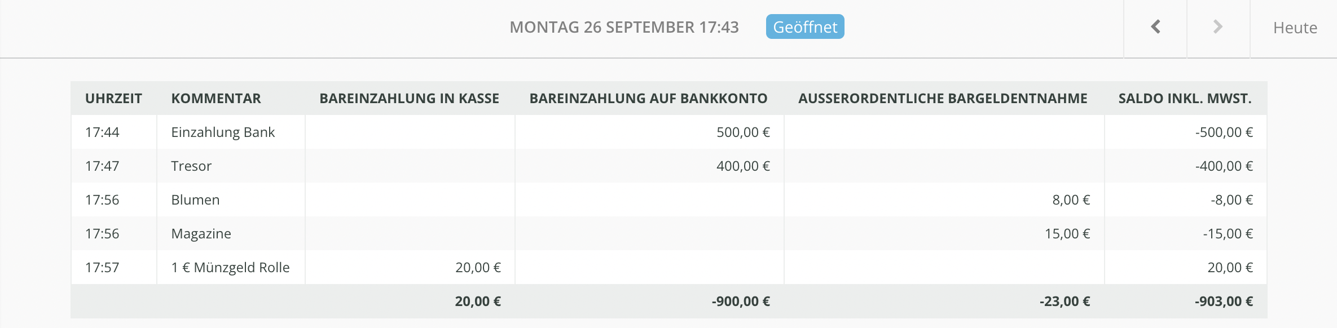Go to the next day arrow
This screenshot has height=328, width=1337.
coord(1218,27)
